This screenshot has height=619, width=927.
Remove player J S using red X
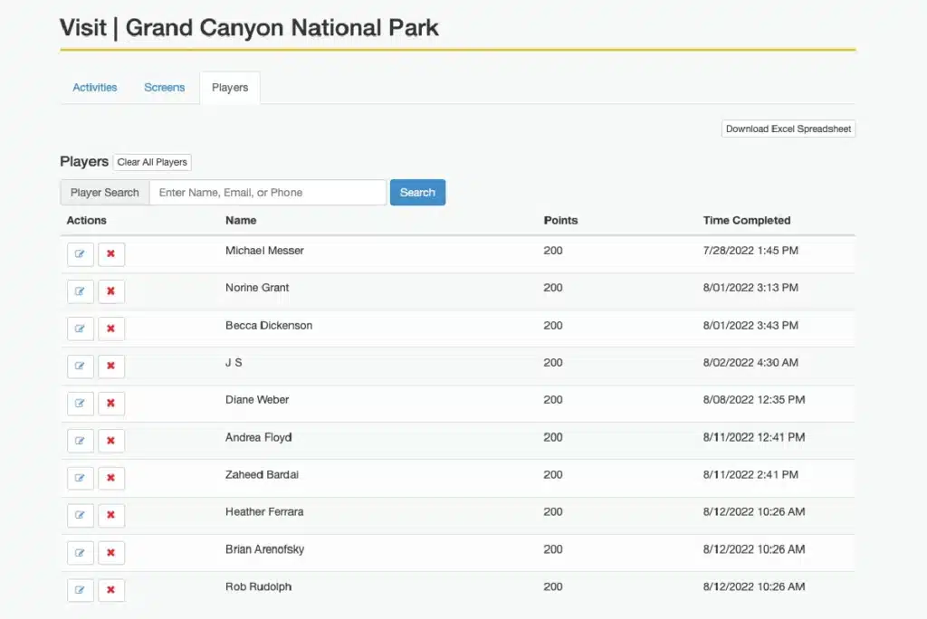coord(110,367)
